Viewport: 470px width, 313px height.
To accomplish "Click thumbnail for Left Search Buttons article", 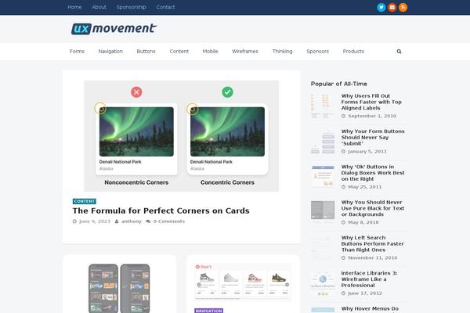I will 323,247.
